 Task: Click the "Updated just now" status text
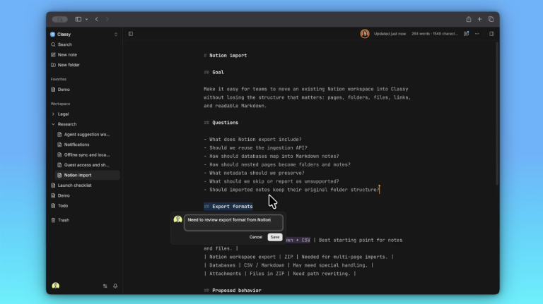point(390,34)
